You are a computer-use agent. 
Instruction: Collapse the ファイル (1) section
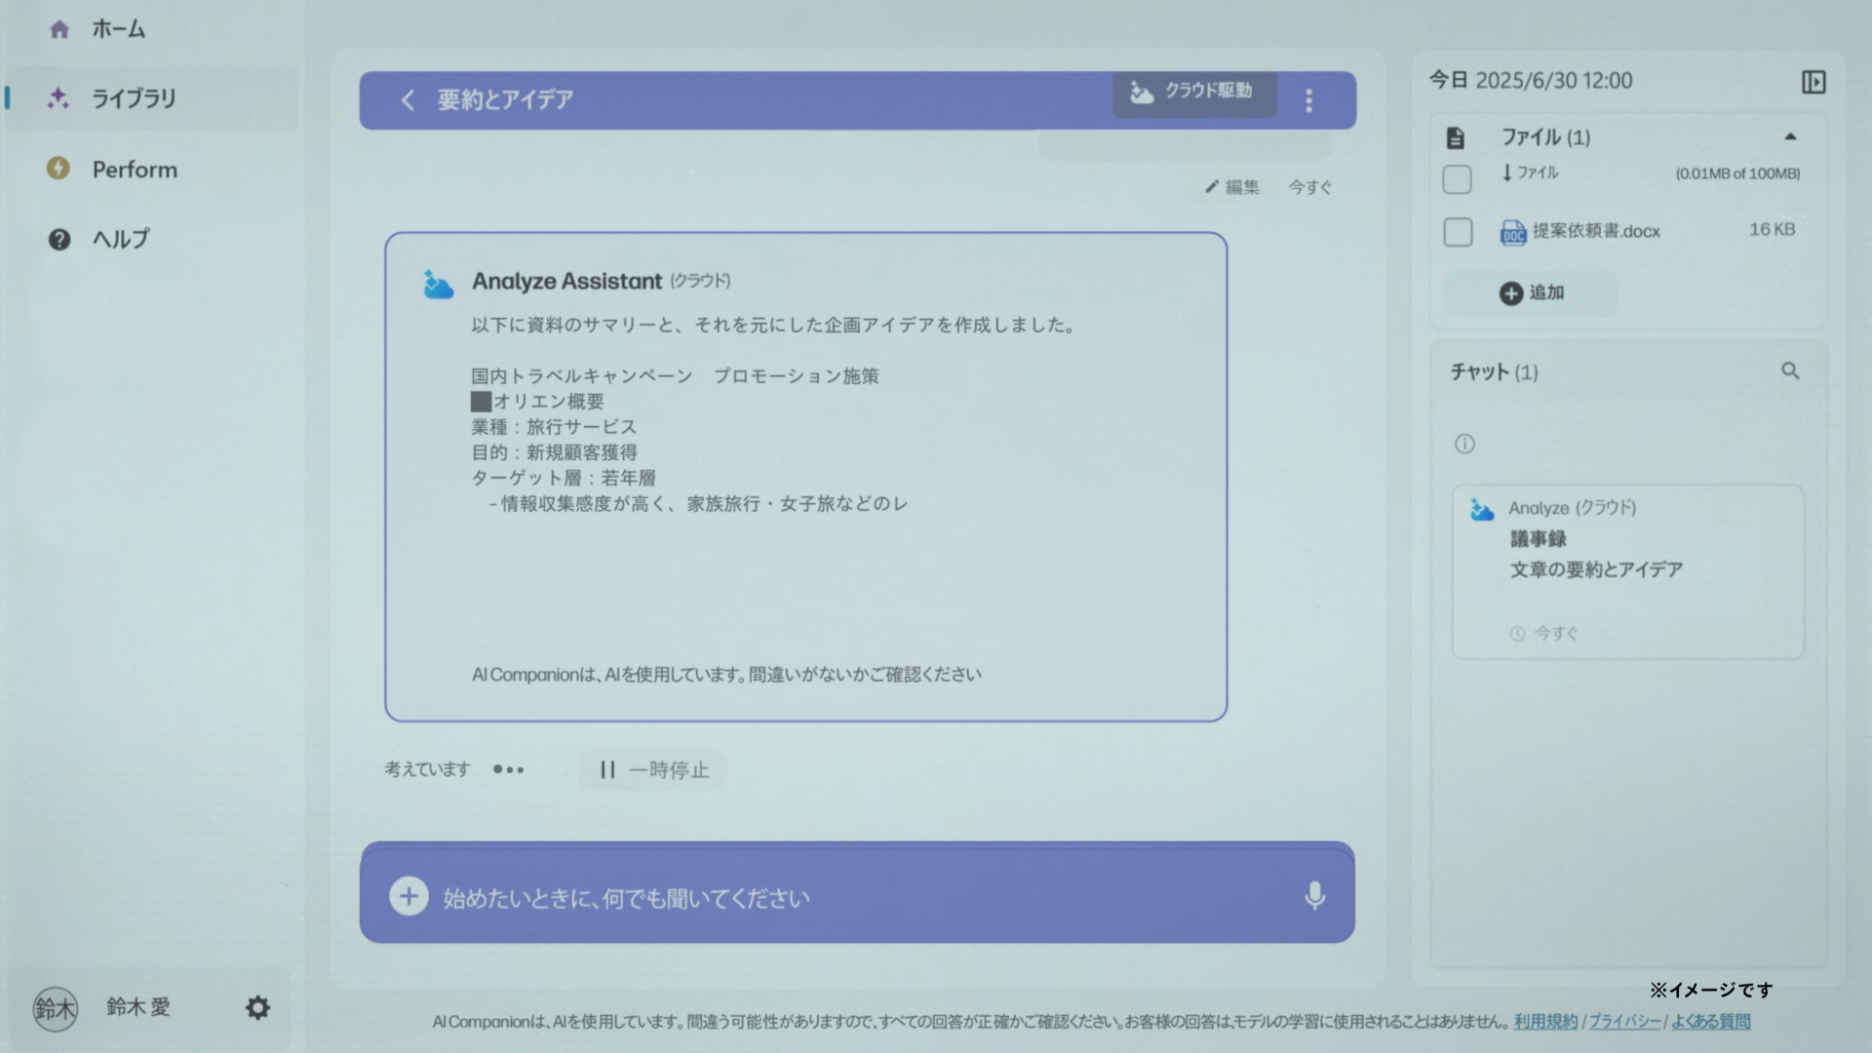tap(1790, 136)
